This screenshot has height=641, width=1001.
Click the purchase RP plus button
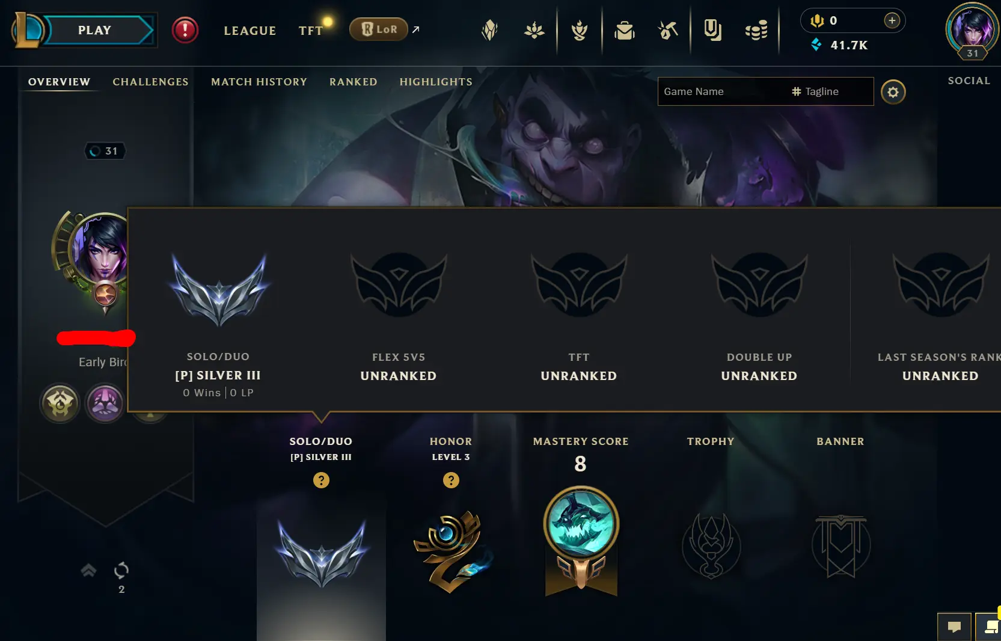[892, 20]
